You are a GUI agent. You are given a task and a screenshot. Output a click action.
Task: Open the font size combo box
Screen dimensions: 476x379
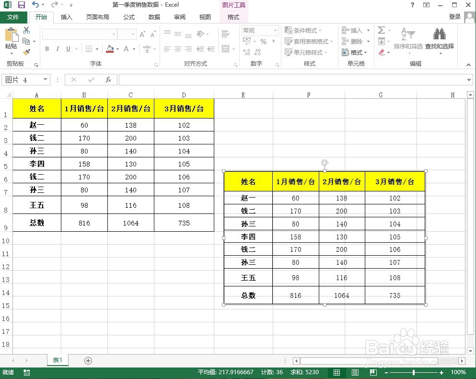coord(127,35)
